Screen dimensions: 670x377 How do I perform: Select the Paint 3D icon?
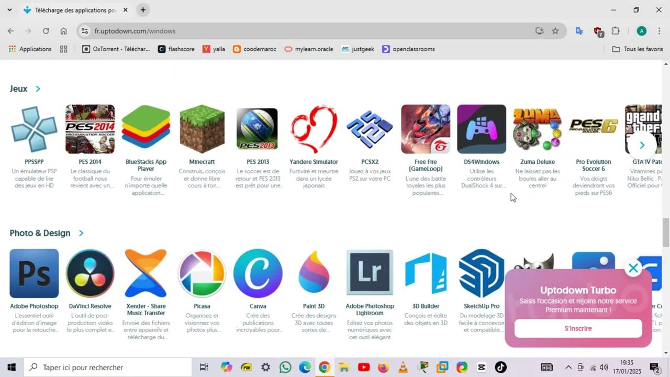(x=314, y=273)
